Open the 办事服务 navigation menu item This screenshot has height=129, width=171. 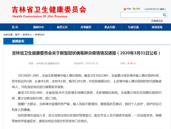(86, 27)
